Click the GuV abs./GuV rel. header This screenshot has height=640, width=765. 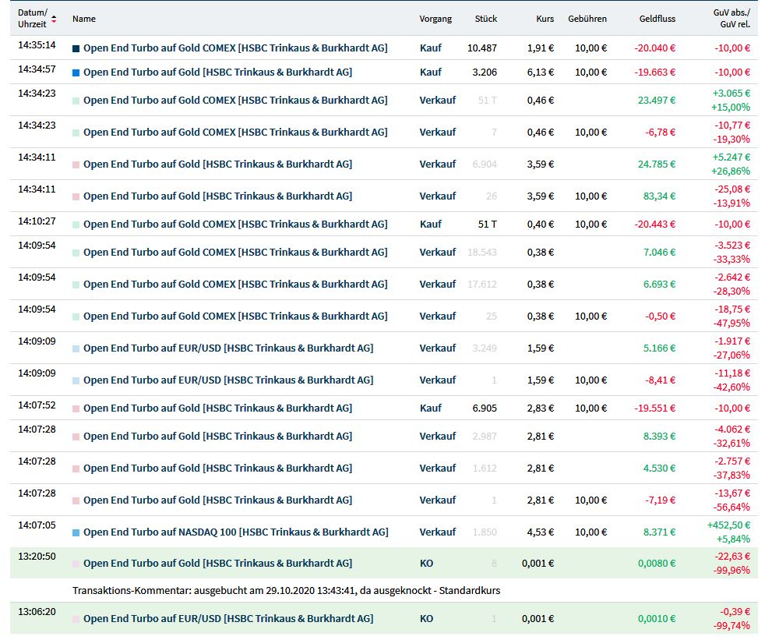tap(732, 19)
